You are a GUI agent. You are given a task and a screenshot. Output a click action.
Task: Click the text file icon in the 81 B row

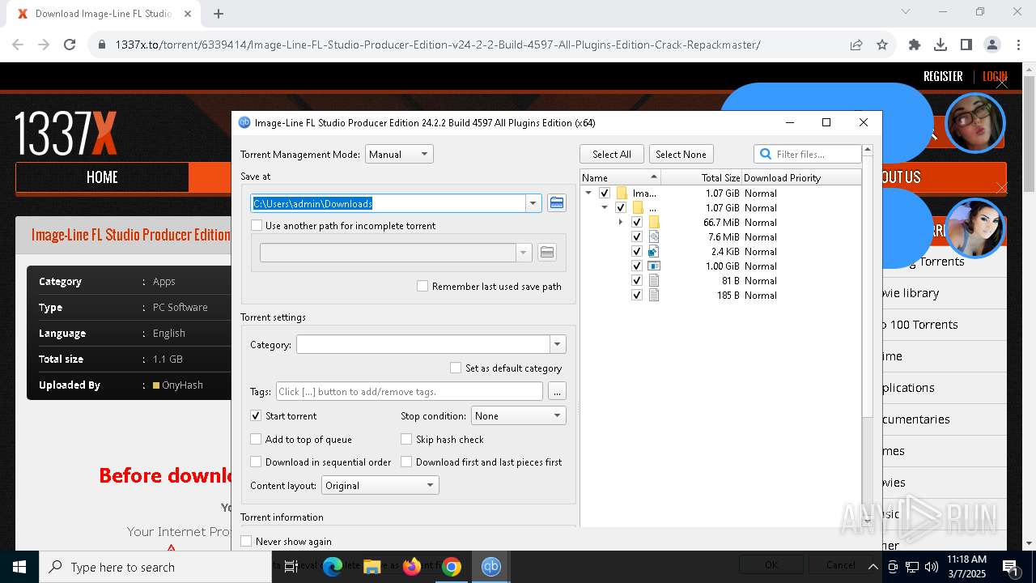pos(654,281)
